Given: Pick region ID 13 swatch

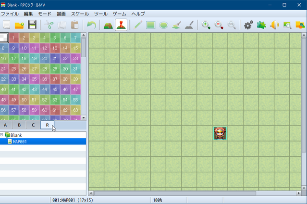Looking at the screenshot, I should click(x=55, y=48).
